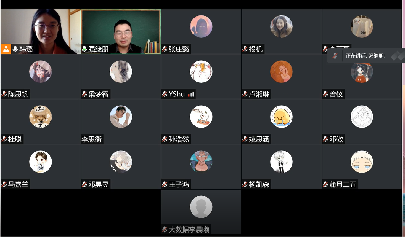
Task: Click 姚思涵's yellow duck avatar
Action: click(x=282, y=117)
